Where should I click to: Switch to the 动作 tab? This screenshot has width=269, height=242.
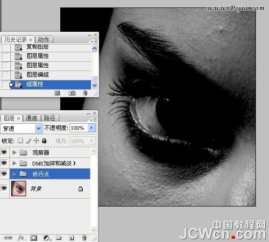pos(44,40)
